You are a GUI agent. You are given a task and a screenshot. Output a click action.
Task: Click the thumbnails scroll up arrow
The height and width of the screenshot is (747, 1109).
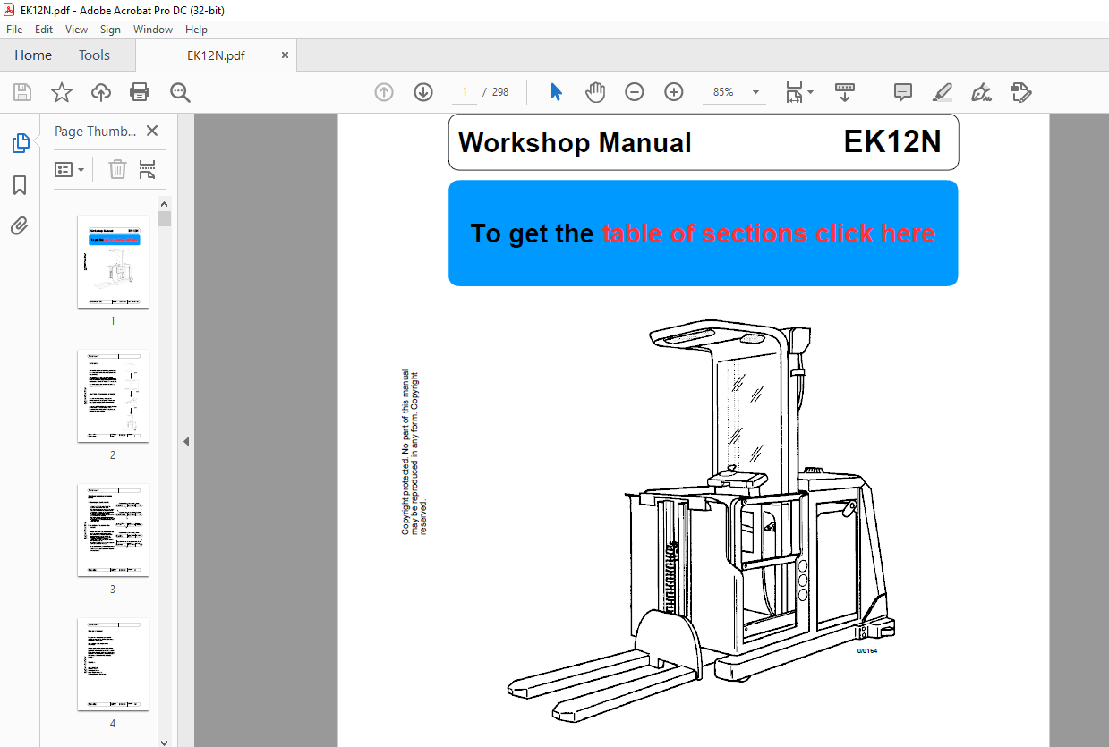tap(164, 202)
